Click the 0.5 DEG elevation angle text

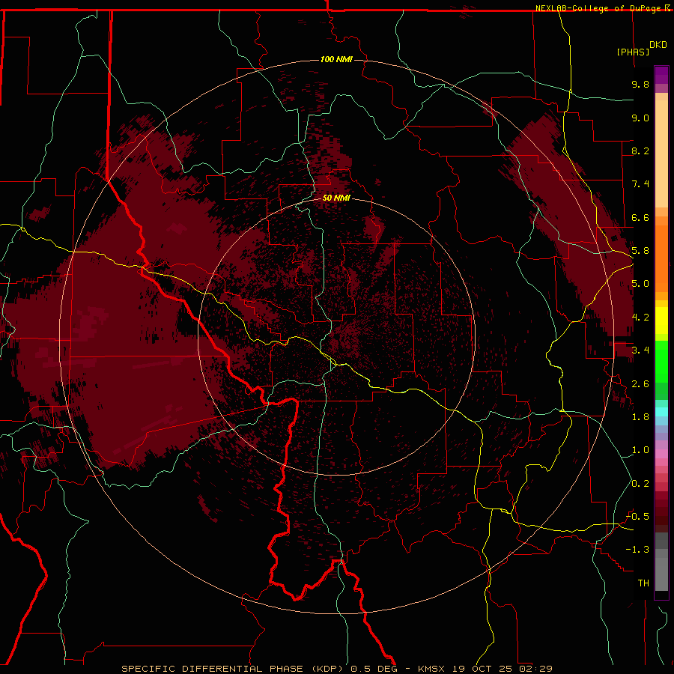[x=374, y=669]
